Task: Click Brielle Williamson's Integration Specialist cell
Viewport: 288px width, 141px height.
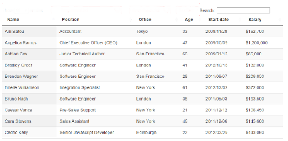Action: (x=79, y=87)
